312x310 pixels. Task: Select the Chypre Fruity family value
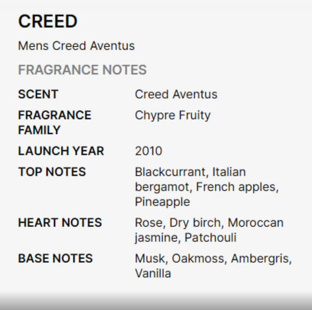click(x=172, y=115)
